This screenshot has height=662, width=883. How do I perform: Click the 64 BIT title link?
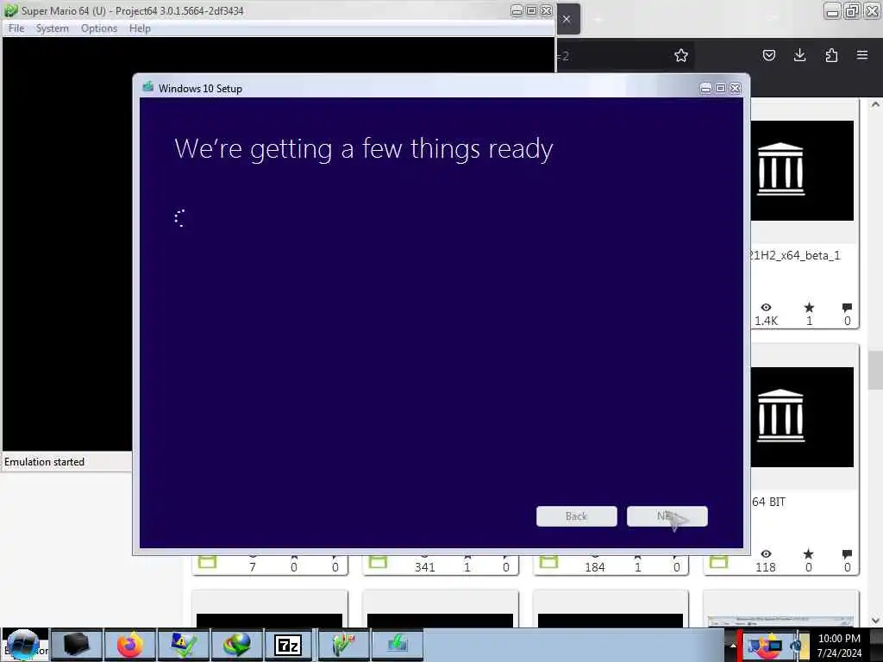coord(768,502)
